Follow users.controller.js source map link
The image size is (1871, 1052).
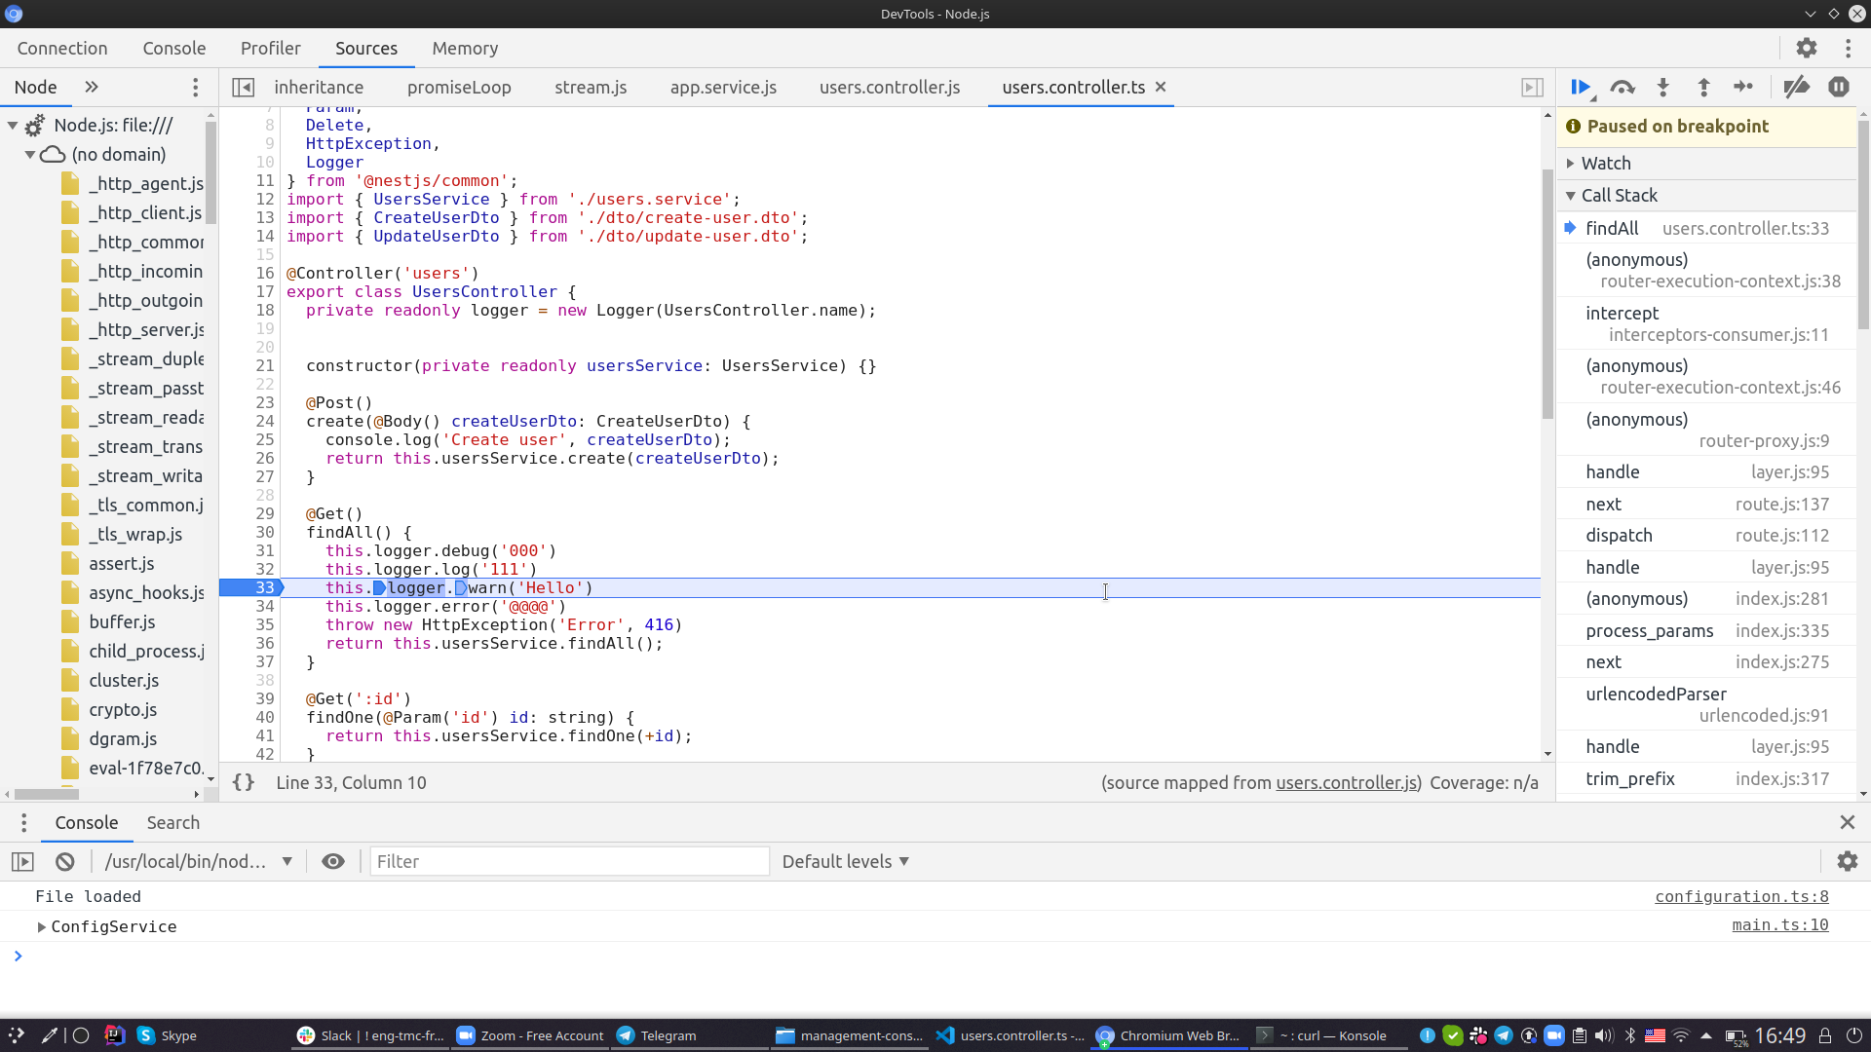[x=1348, y=782]
